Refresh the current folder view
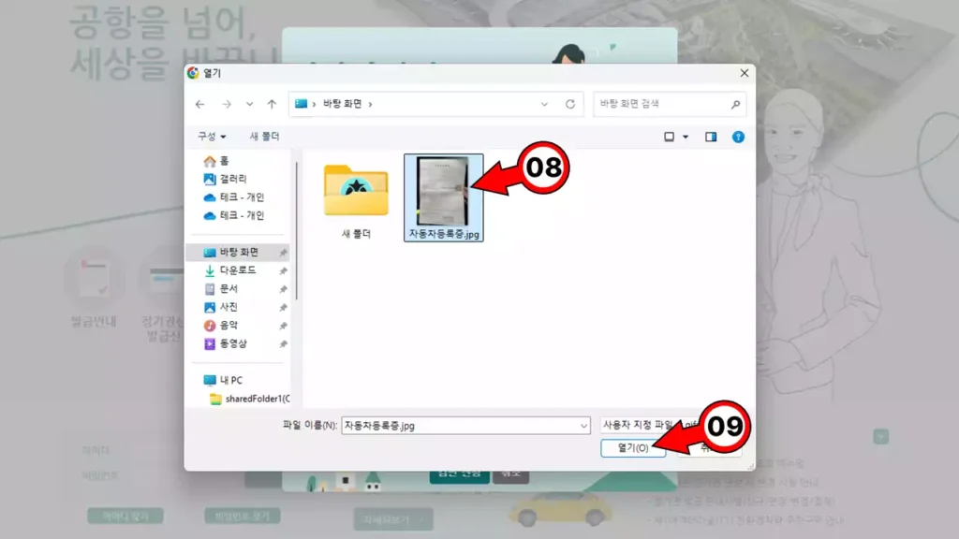This screenshot has height=539, width=959. 570,104
